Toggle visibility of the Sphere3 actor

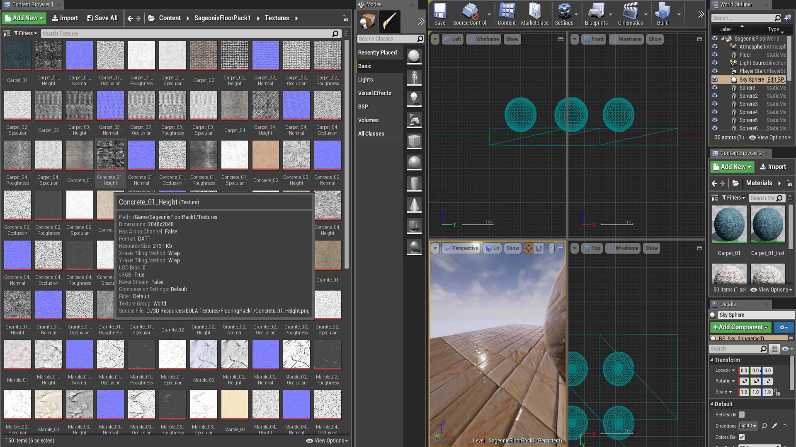[x=715, y=104]
